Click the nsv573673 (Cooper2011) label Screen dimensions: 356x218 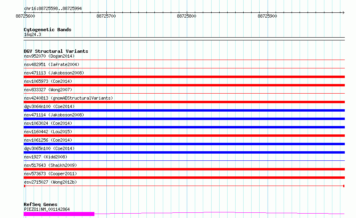(50, 174)
